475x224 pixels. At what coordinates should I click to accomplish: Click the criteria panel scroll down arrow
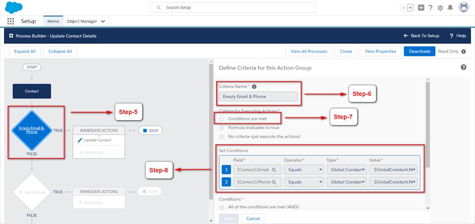pos(427,208)
